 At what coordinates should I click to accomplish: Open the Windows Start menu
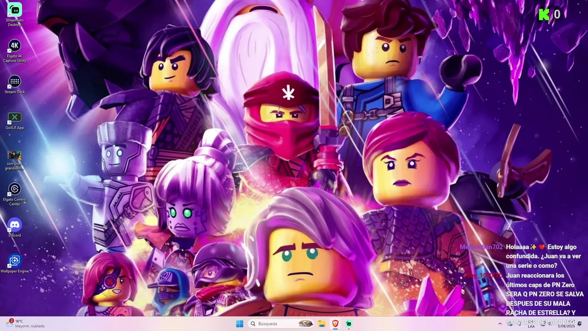(x=239, y=324)
